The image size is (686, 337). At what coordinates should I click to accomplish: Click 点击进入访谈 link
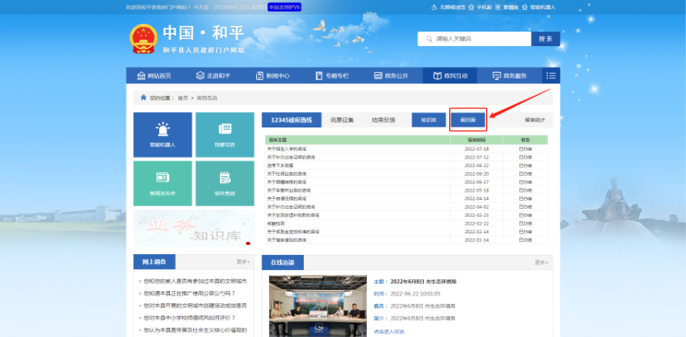pos(389,332)
